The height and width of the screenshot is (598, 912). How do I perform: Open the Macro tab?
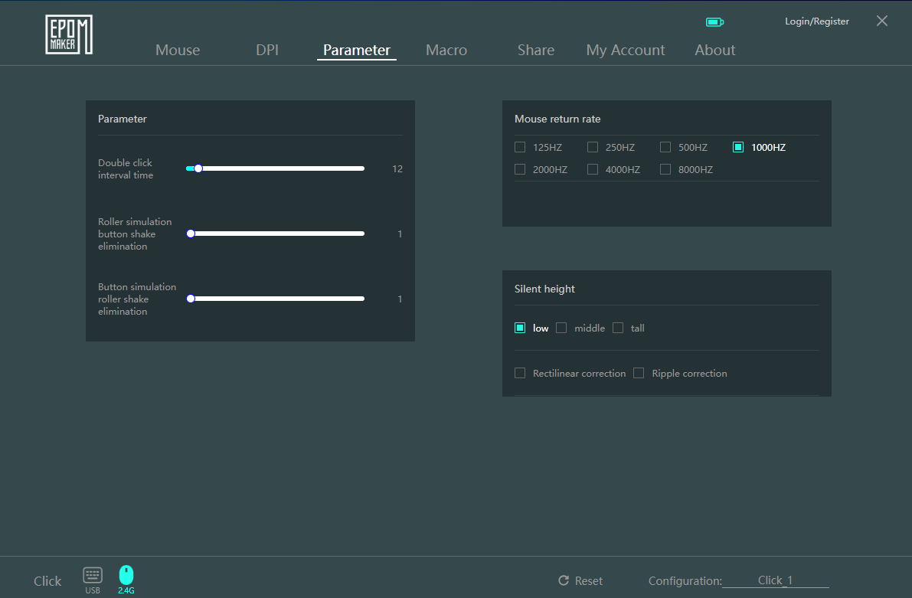click(446, 51)
